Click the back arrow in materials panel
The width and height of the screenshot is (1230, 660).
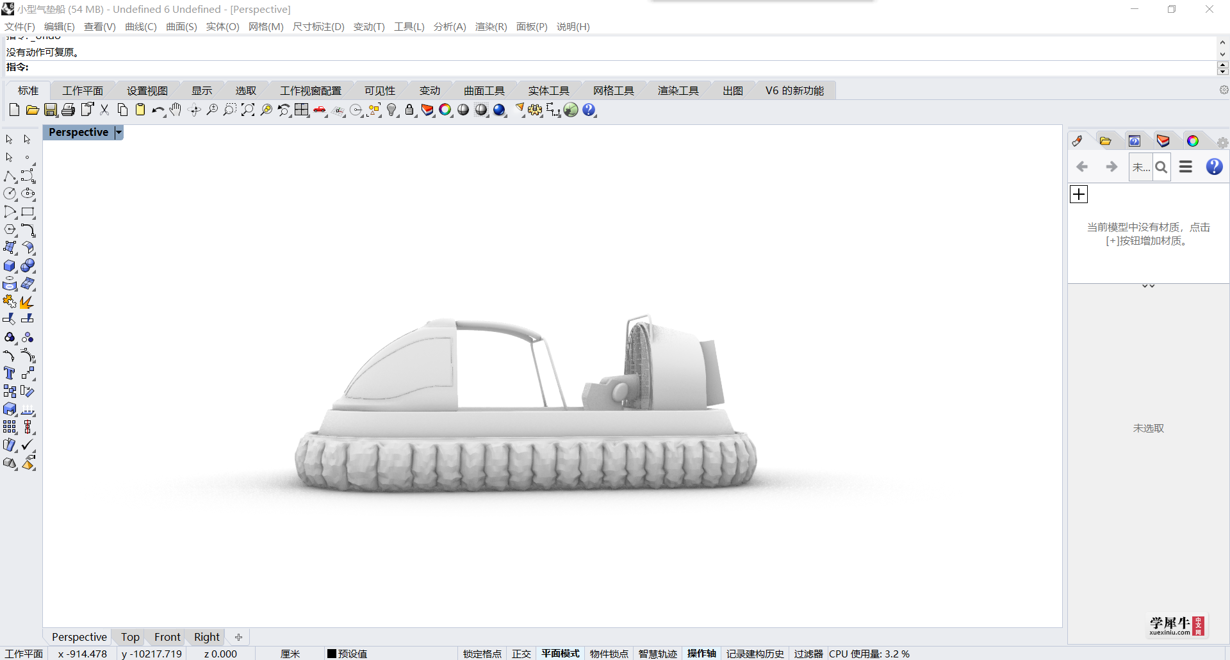pos(1082,167)
